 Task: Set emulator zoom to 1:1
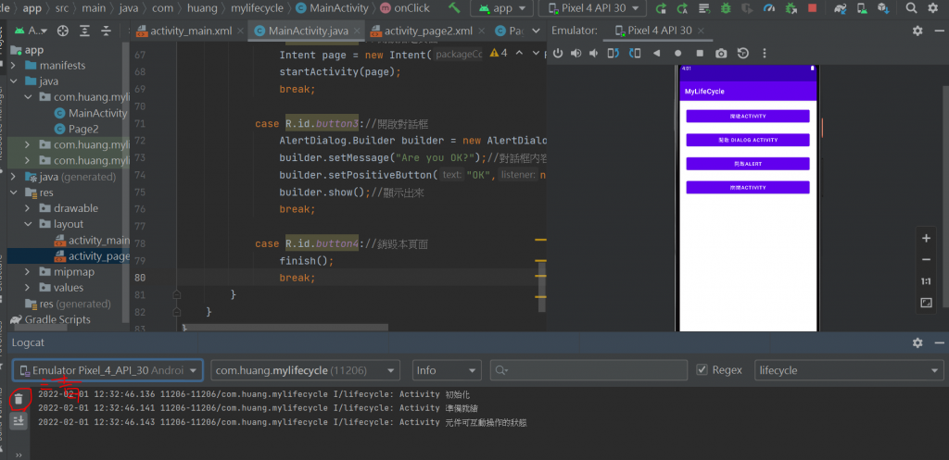click(926, 281)
